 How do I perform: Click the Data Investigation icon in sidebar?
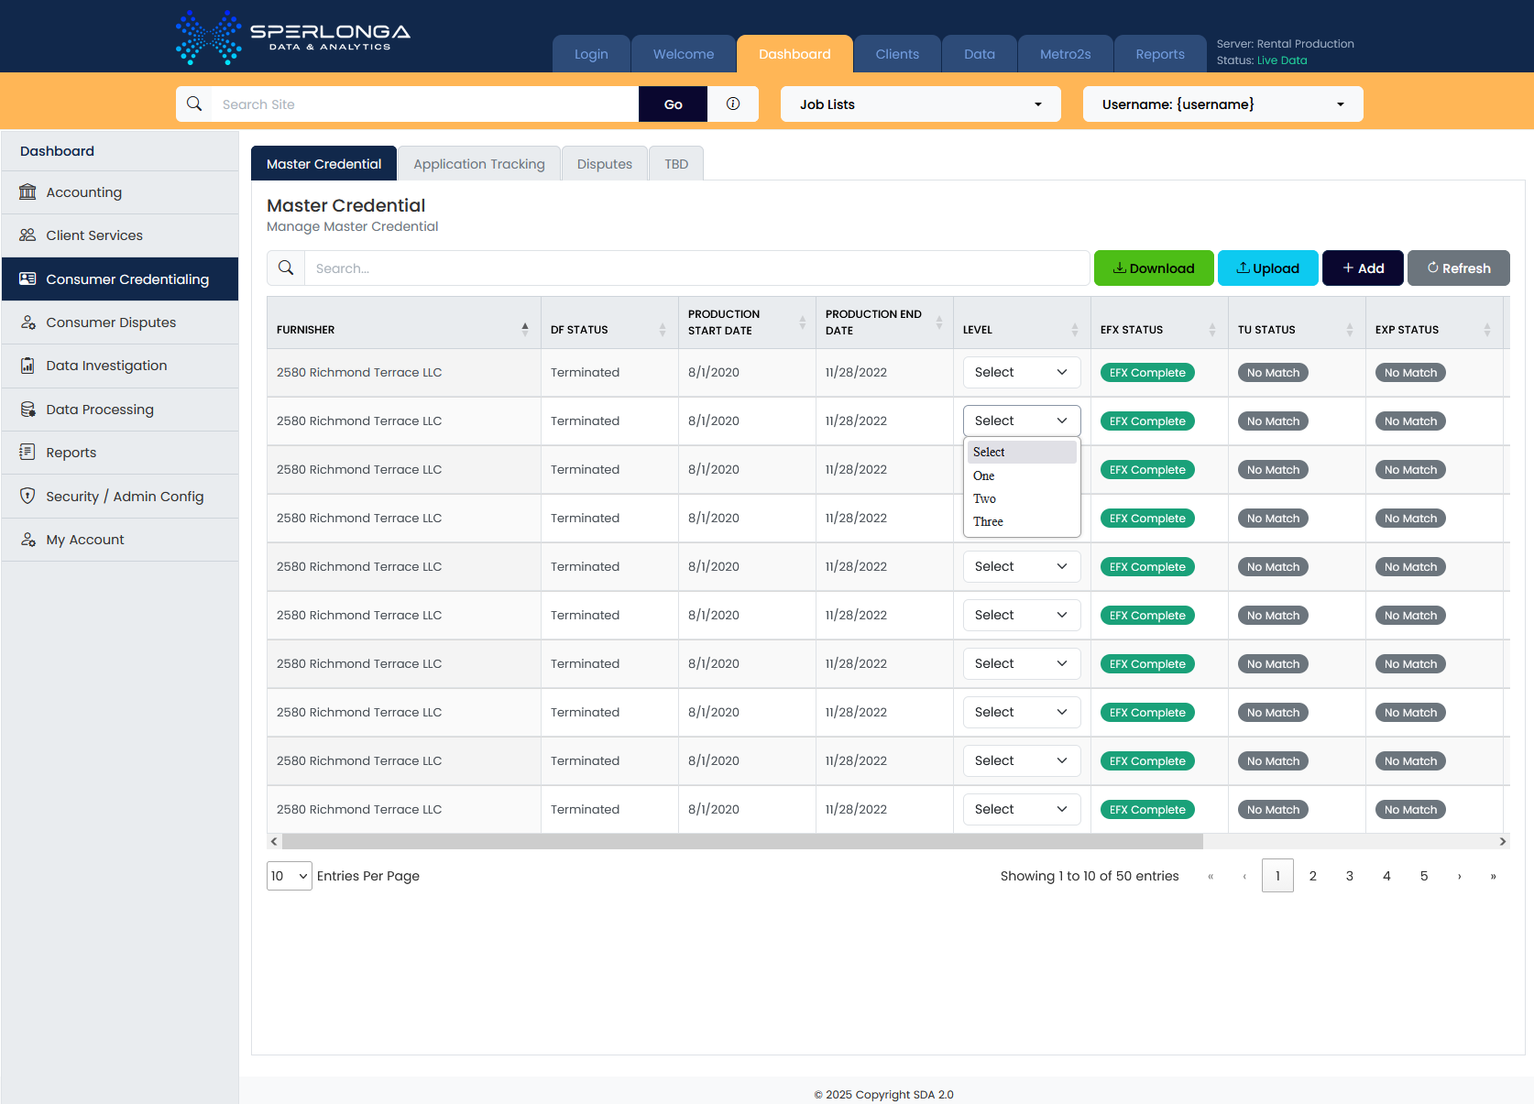pos(27,366)
